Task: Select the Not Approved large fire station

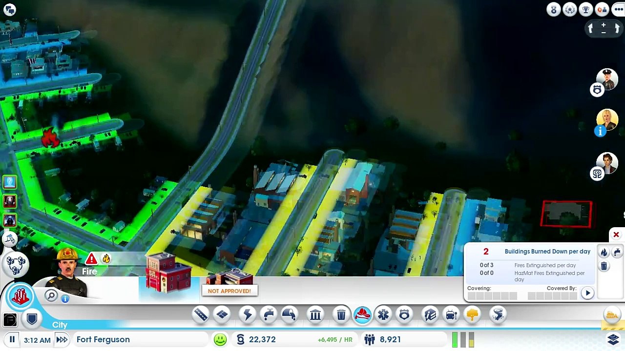Action: tap(229, 283)
